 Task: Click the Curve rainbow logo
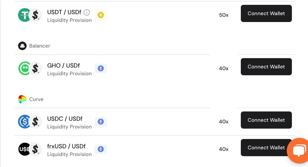tap(22, 99)
